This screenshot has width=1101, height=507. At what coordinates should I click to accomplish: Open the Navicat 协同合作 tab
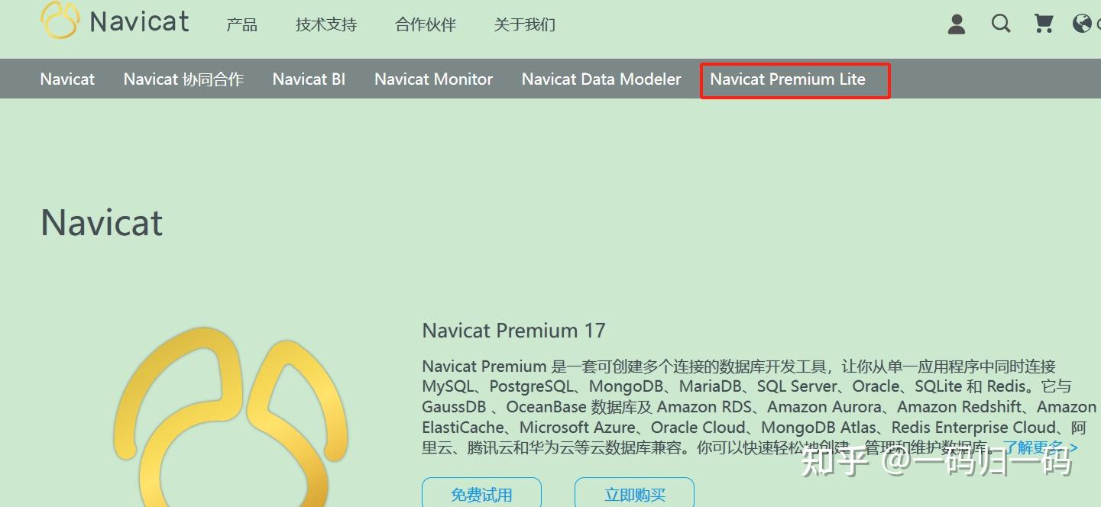click(183, 79)
